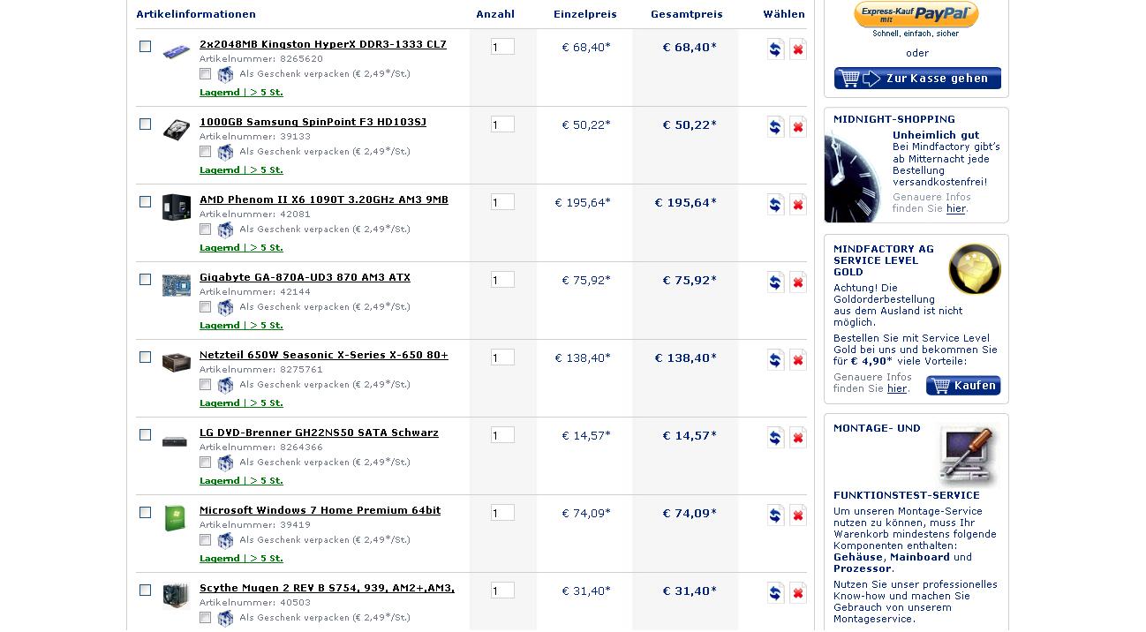Open Gigabyte GA-870A-UD3 product link

click(x=305, y=277)
